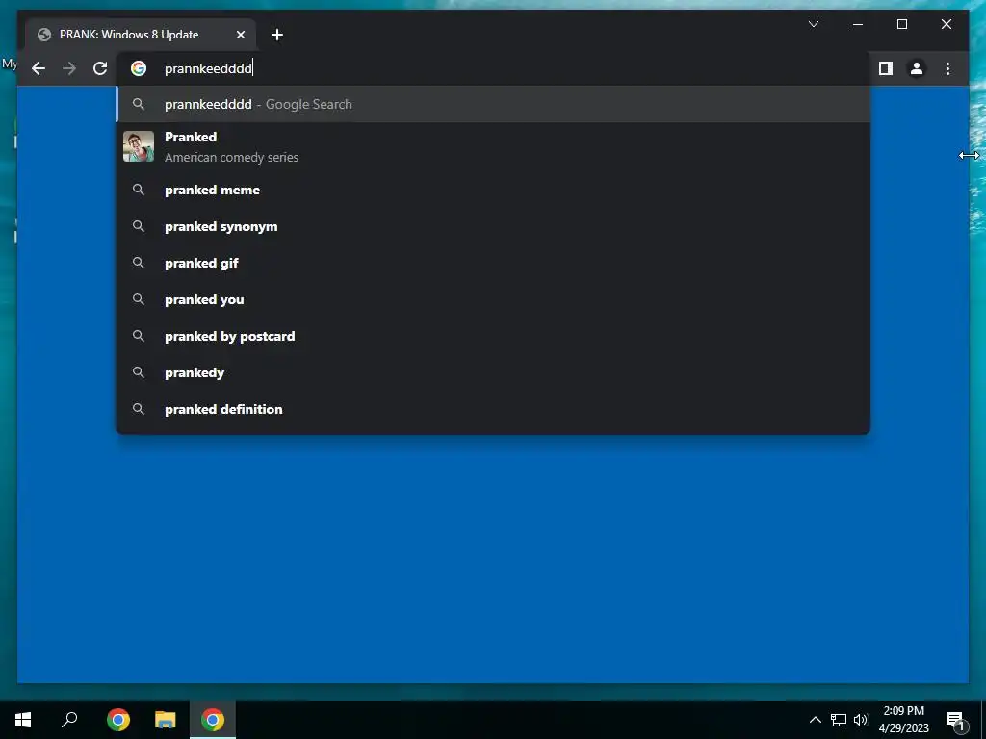The height and width of the screenshot is (739, 986).
Task: Choose 'pranked definition' suggestion
Action: (x=493, y=409)
